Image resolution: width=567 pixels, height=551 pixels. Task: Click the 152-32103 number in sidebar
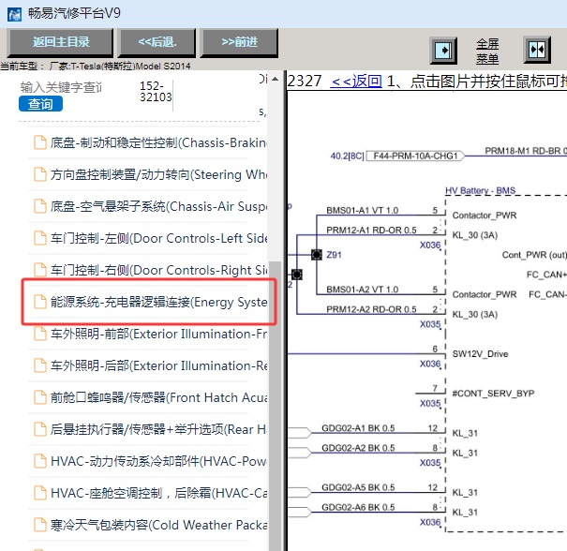(156, 91)
